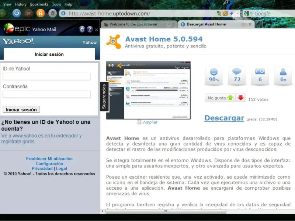Click the horizontal scrollbar left arrow

[103, 211]
